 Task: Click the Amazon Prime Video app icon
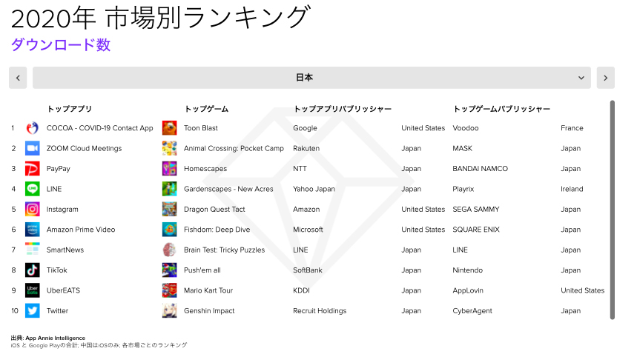33,230
